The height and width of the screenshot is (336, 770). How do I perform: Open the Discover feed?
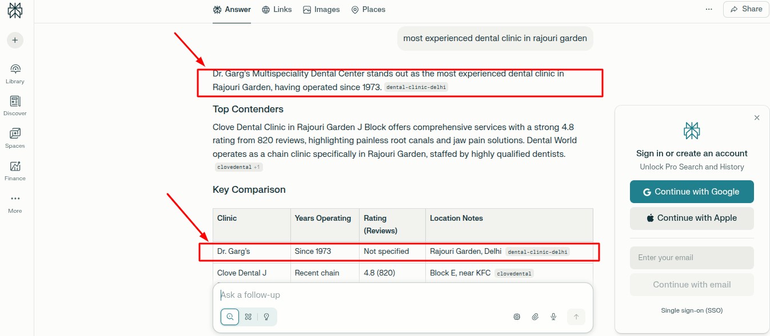coord(15,106)
